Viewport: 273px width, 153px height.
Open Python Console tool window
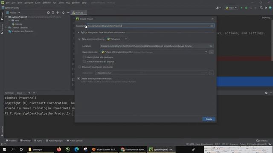click(x=75, y=141)
